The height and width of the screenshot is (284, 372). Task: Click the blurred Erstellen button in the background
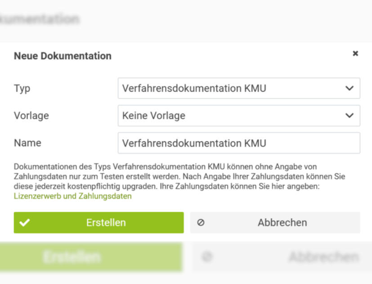[x=91, y=257]
